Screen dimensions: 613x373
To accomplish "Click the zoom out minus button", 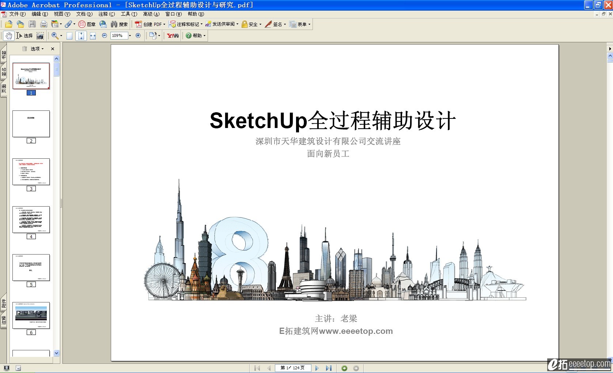I will [105, 35].
